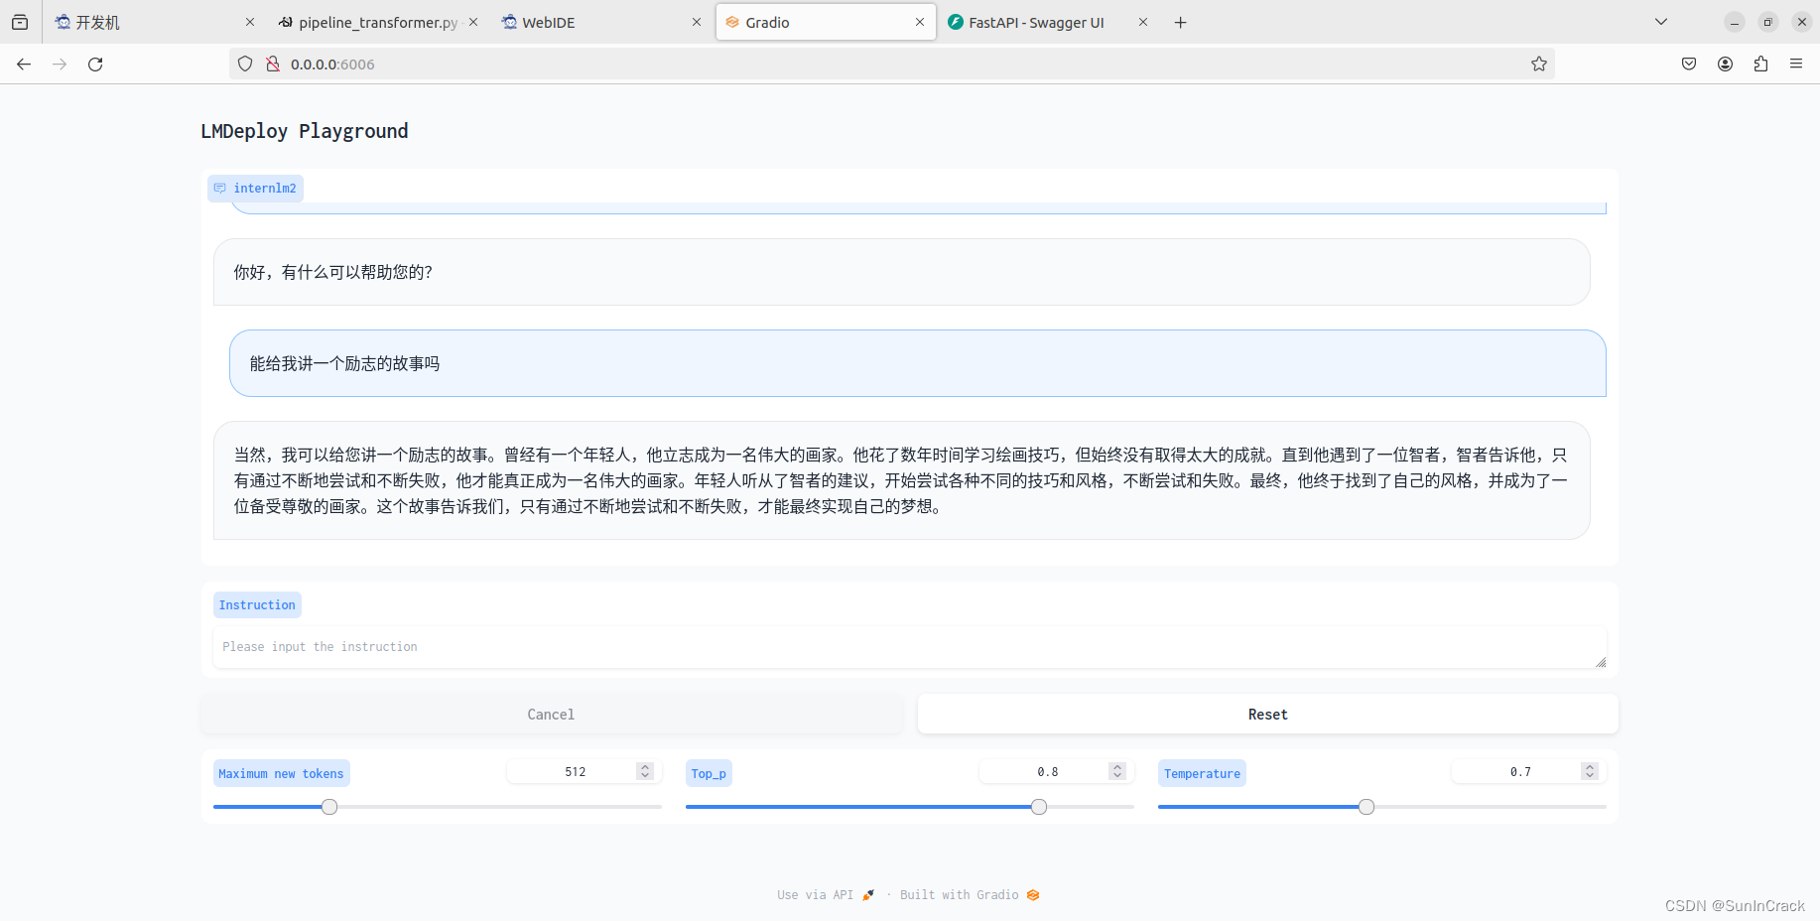This screenshot has height=921, width=1820.
Task: Click the shield tracking protection icon
Action: pyautogui.click(x=245, y=64)
